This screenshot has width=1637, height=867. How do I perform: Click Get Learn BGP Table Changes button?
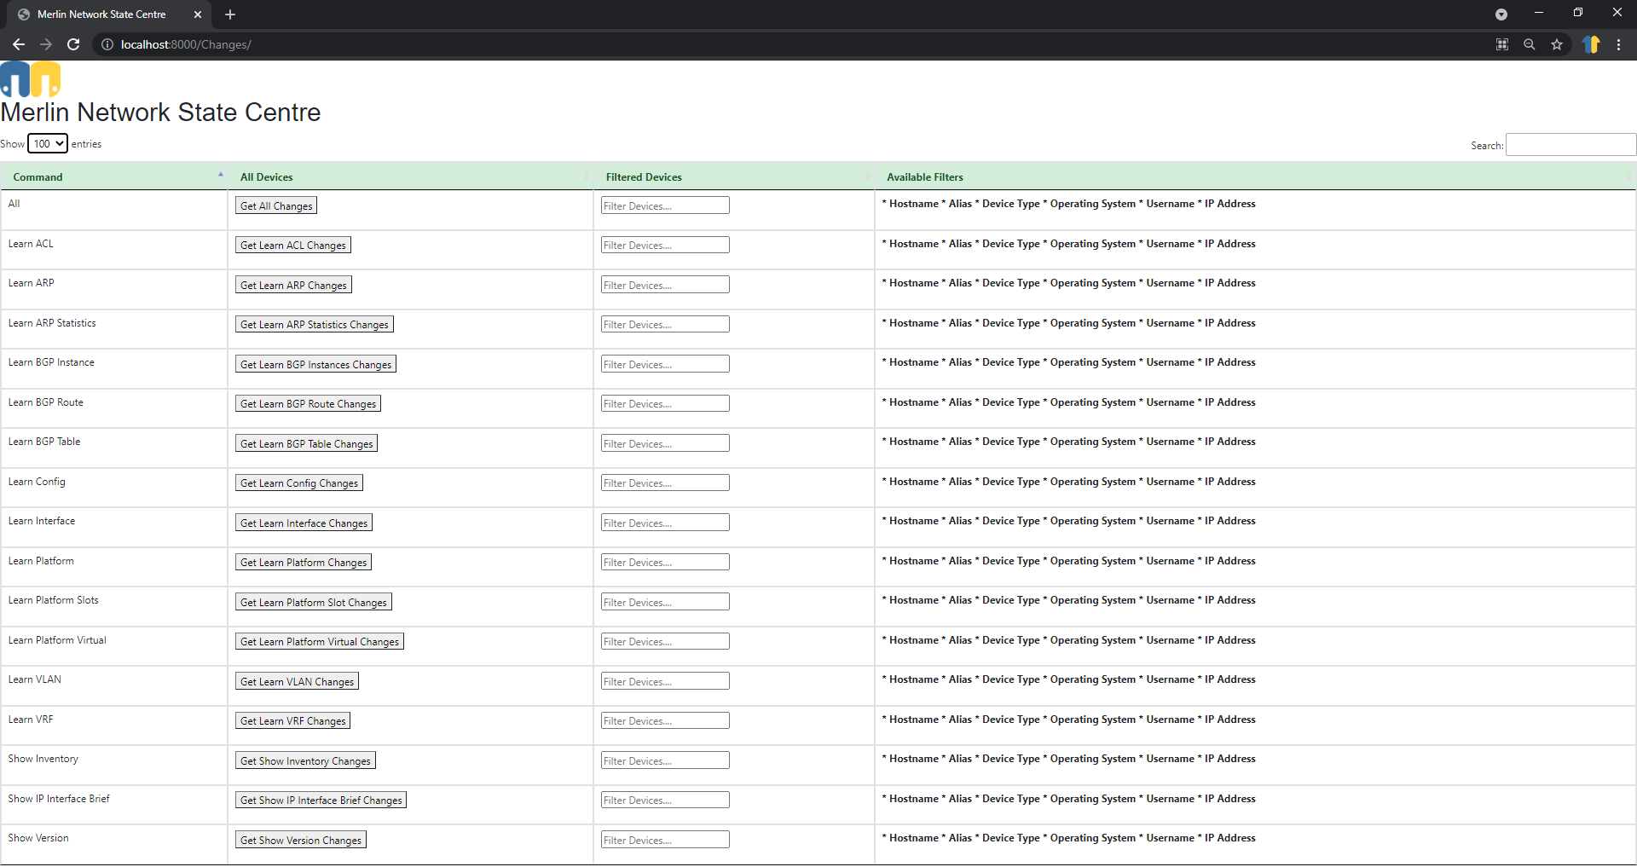pos(306,443)
